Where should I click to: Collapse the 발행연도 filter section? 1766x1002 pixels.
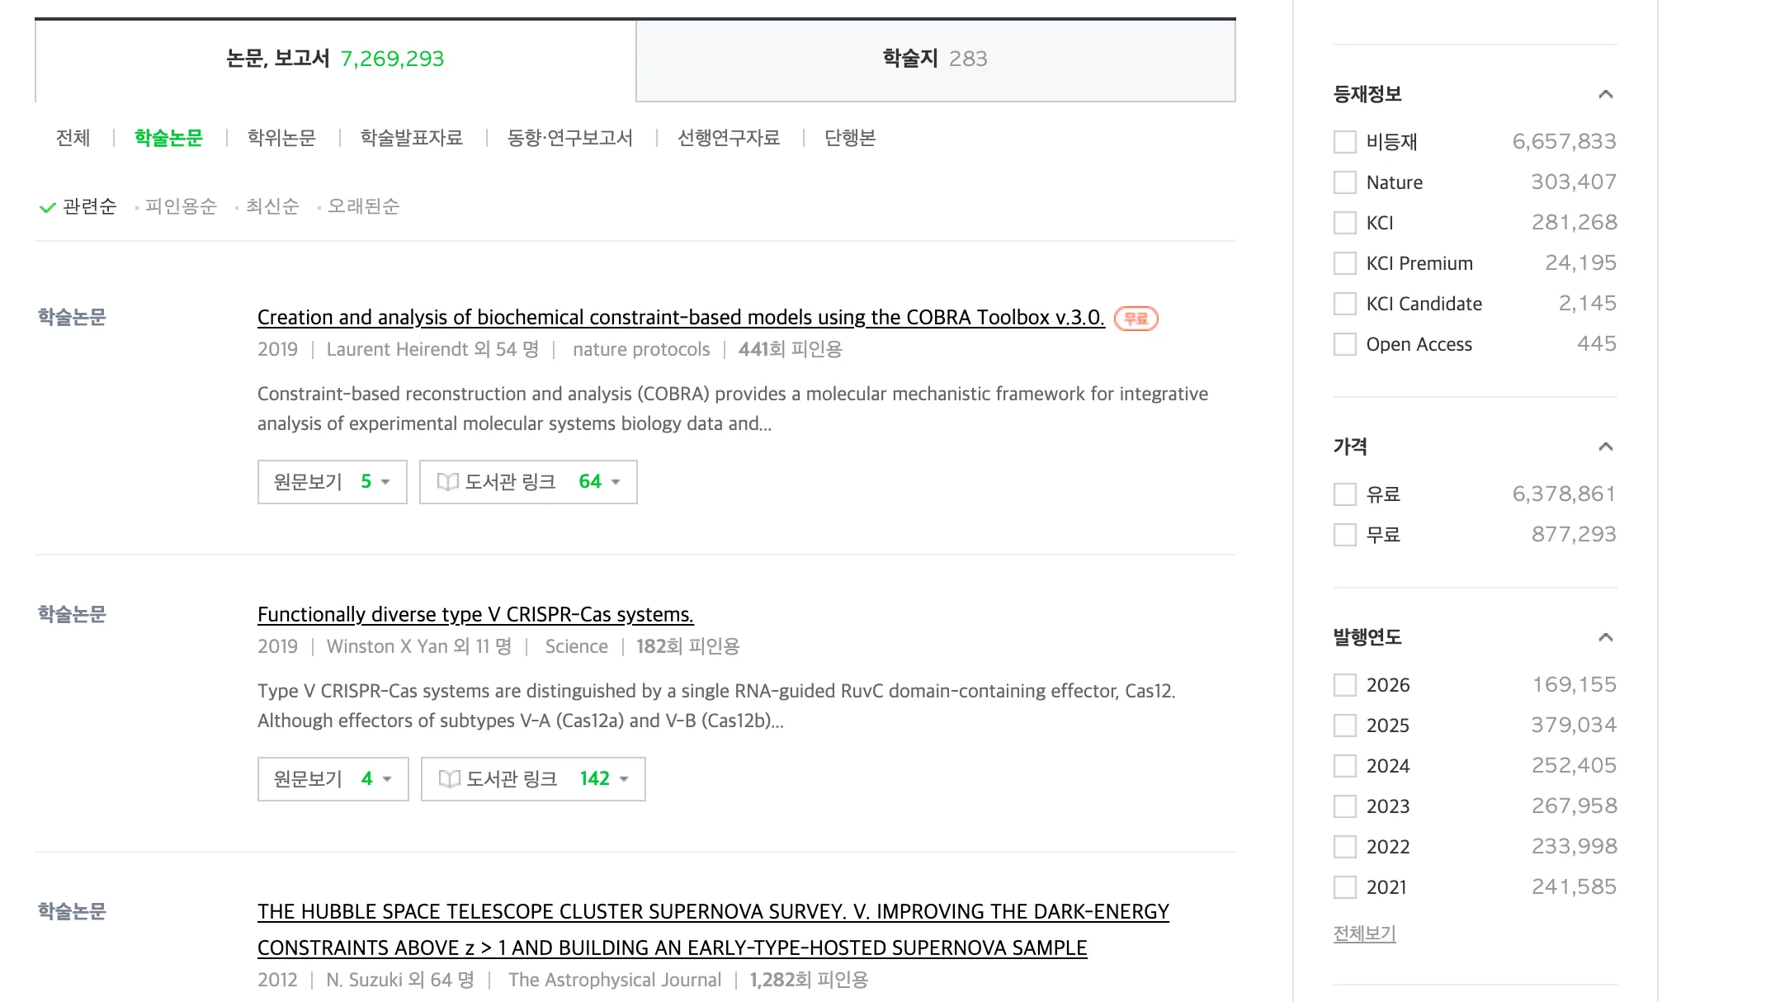coord(1605,637)
